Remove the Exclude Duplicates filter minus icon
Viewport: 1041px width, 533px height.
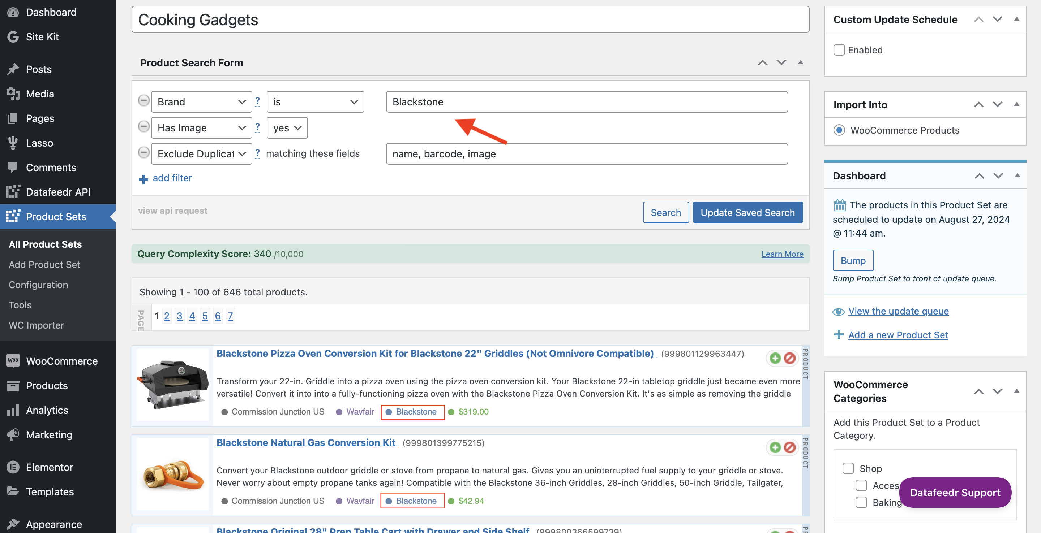click(x=143, y=153)
